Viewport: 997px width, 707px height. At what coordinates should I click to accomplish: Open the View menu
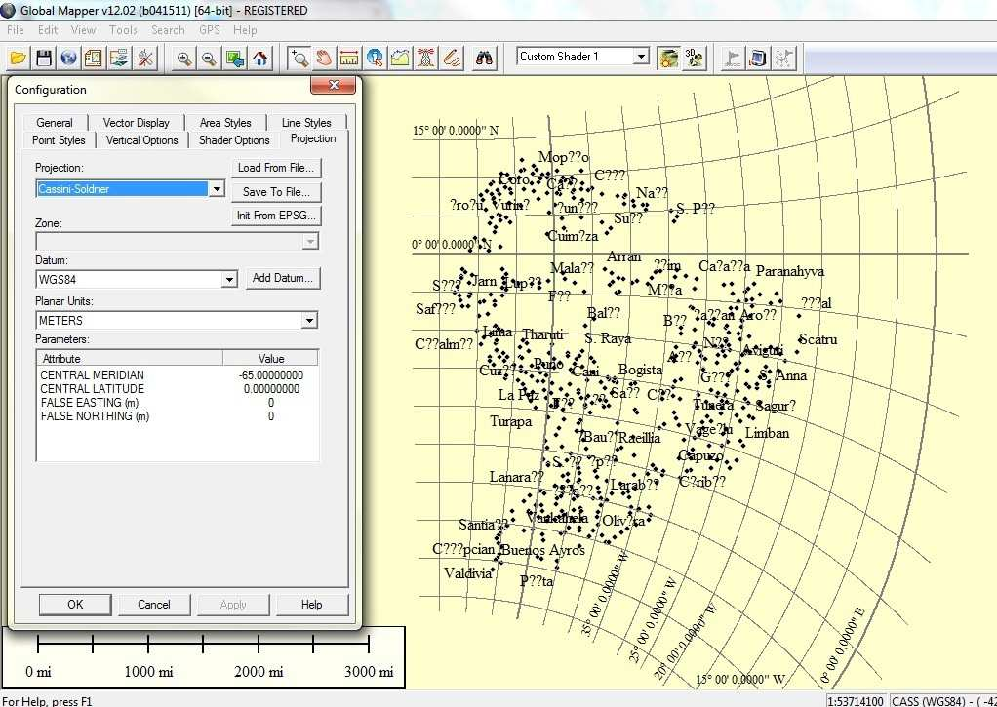(83, 30)
